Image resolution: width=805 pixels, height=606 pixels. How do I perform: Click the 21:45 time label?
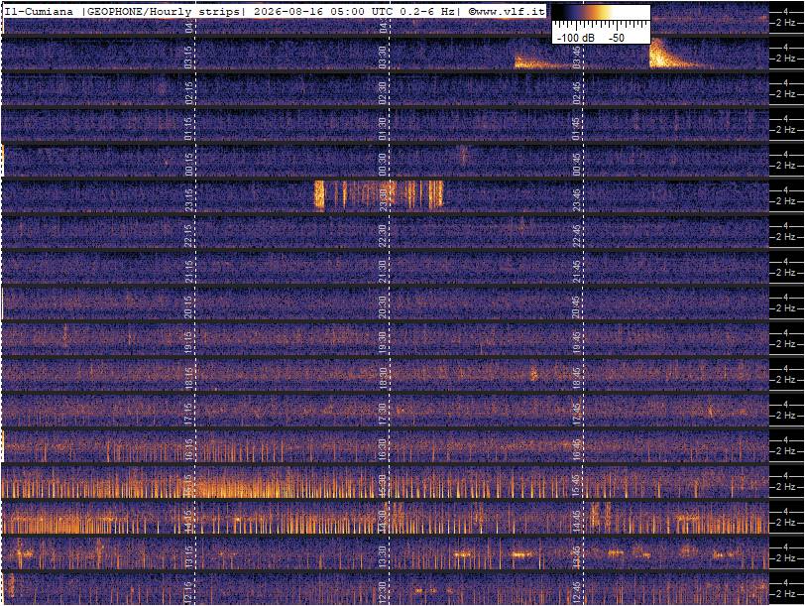(x=577, y=271)
